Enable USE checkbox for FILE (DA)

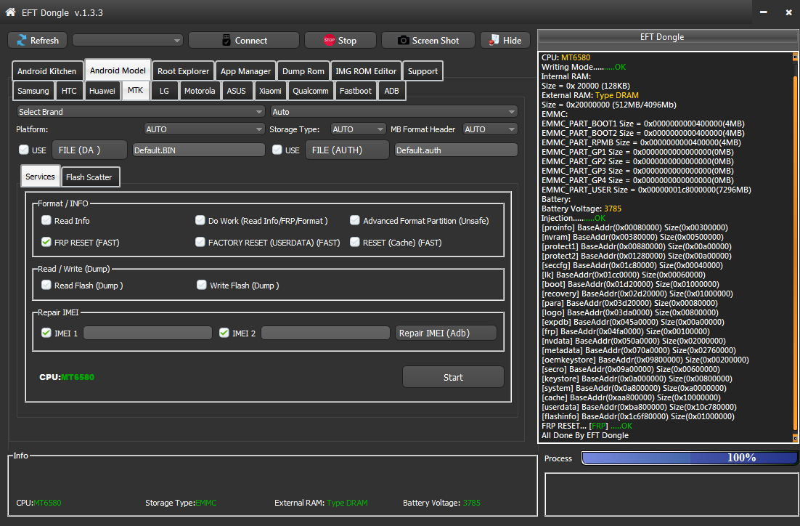pos(23,150)
